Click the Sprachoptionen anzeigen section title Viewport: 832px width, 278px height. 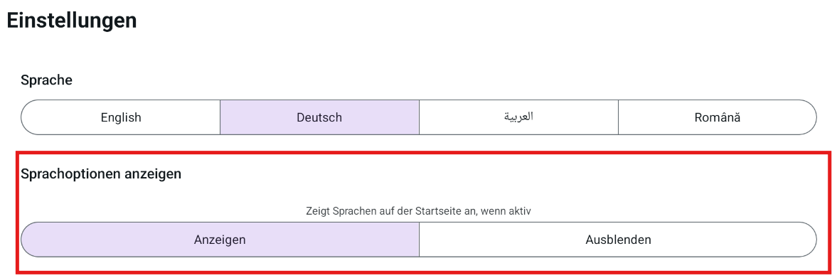pyautogui.click(x=101, y=173)
